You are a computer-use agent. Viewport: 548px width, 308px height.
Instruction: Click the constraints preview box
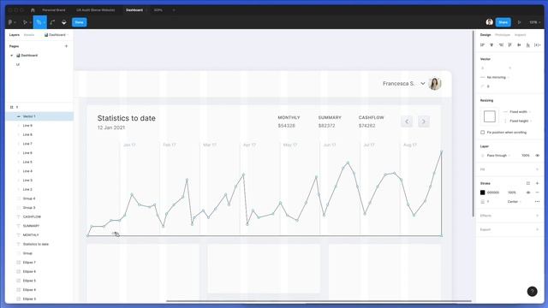tap(489, 116)
